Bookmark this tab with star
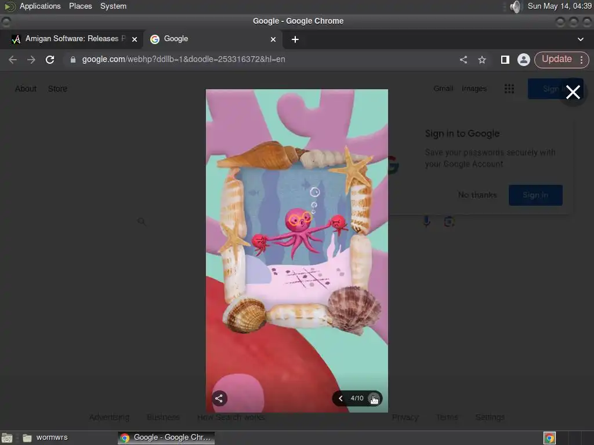This screenshot has width=594, height=445. click(482, 60)
